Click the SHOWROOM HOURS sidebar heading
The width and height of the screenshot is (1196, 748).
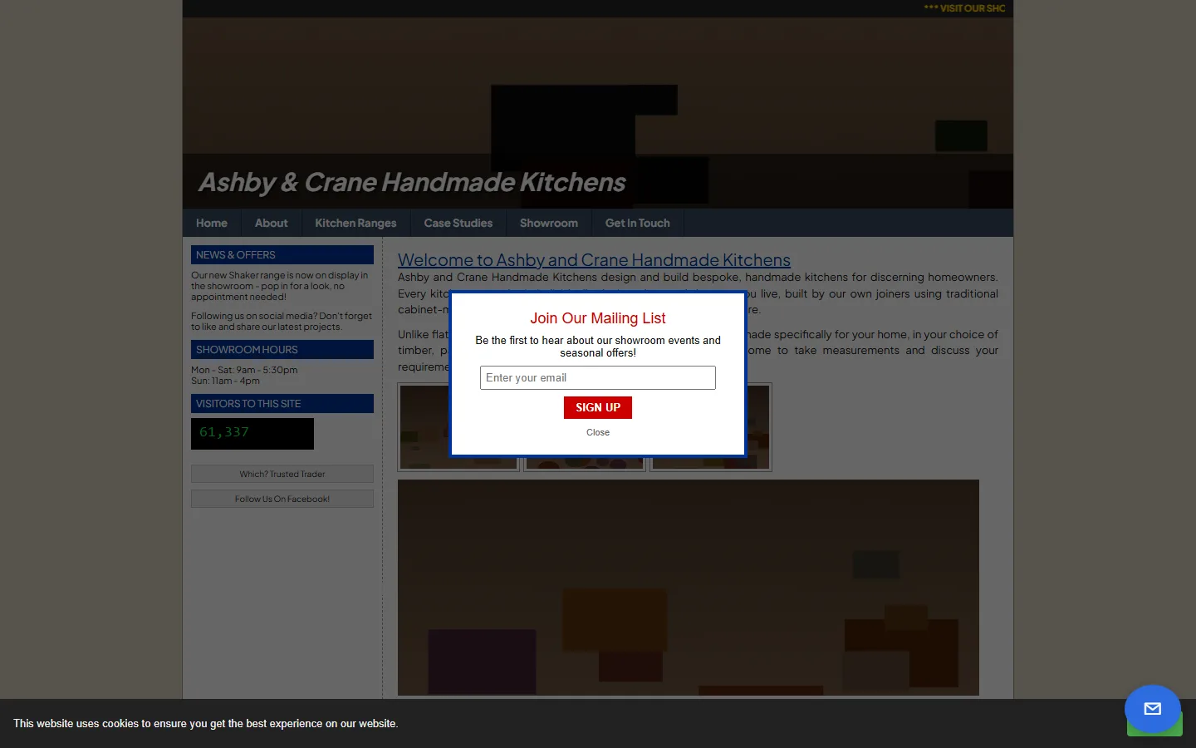tap(282, 350)
